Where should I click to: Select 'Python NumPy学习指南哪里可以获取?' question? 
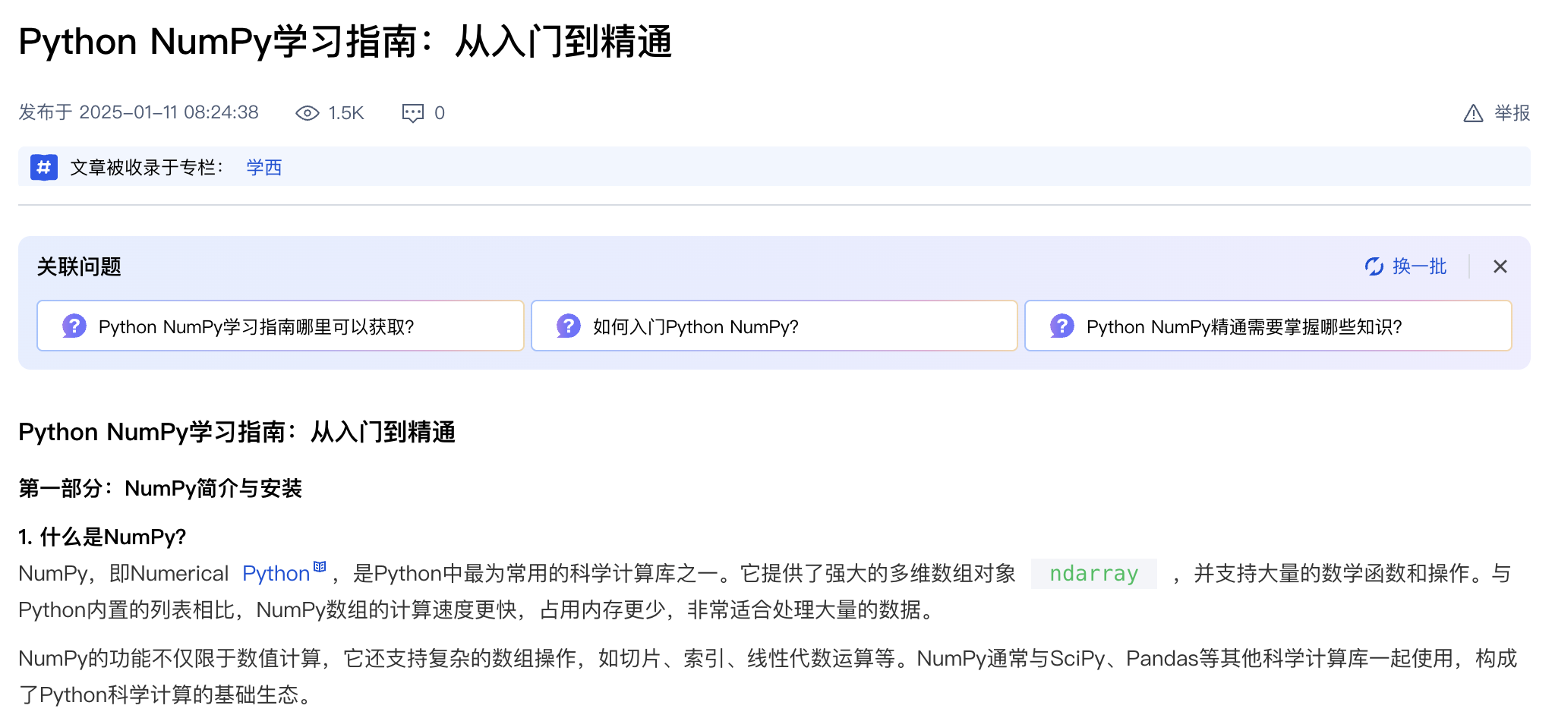(x=257, y=327)
